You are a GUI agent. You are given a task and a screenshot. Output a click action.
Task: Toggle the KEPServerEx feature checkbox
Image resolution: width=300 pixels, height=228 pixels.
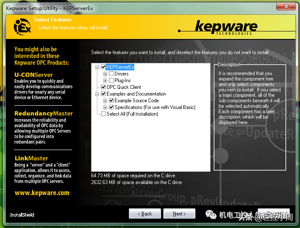(x=103, y=67)
